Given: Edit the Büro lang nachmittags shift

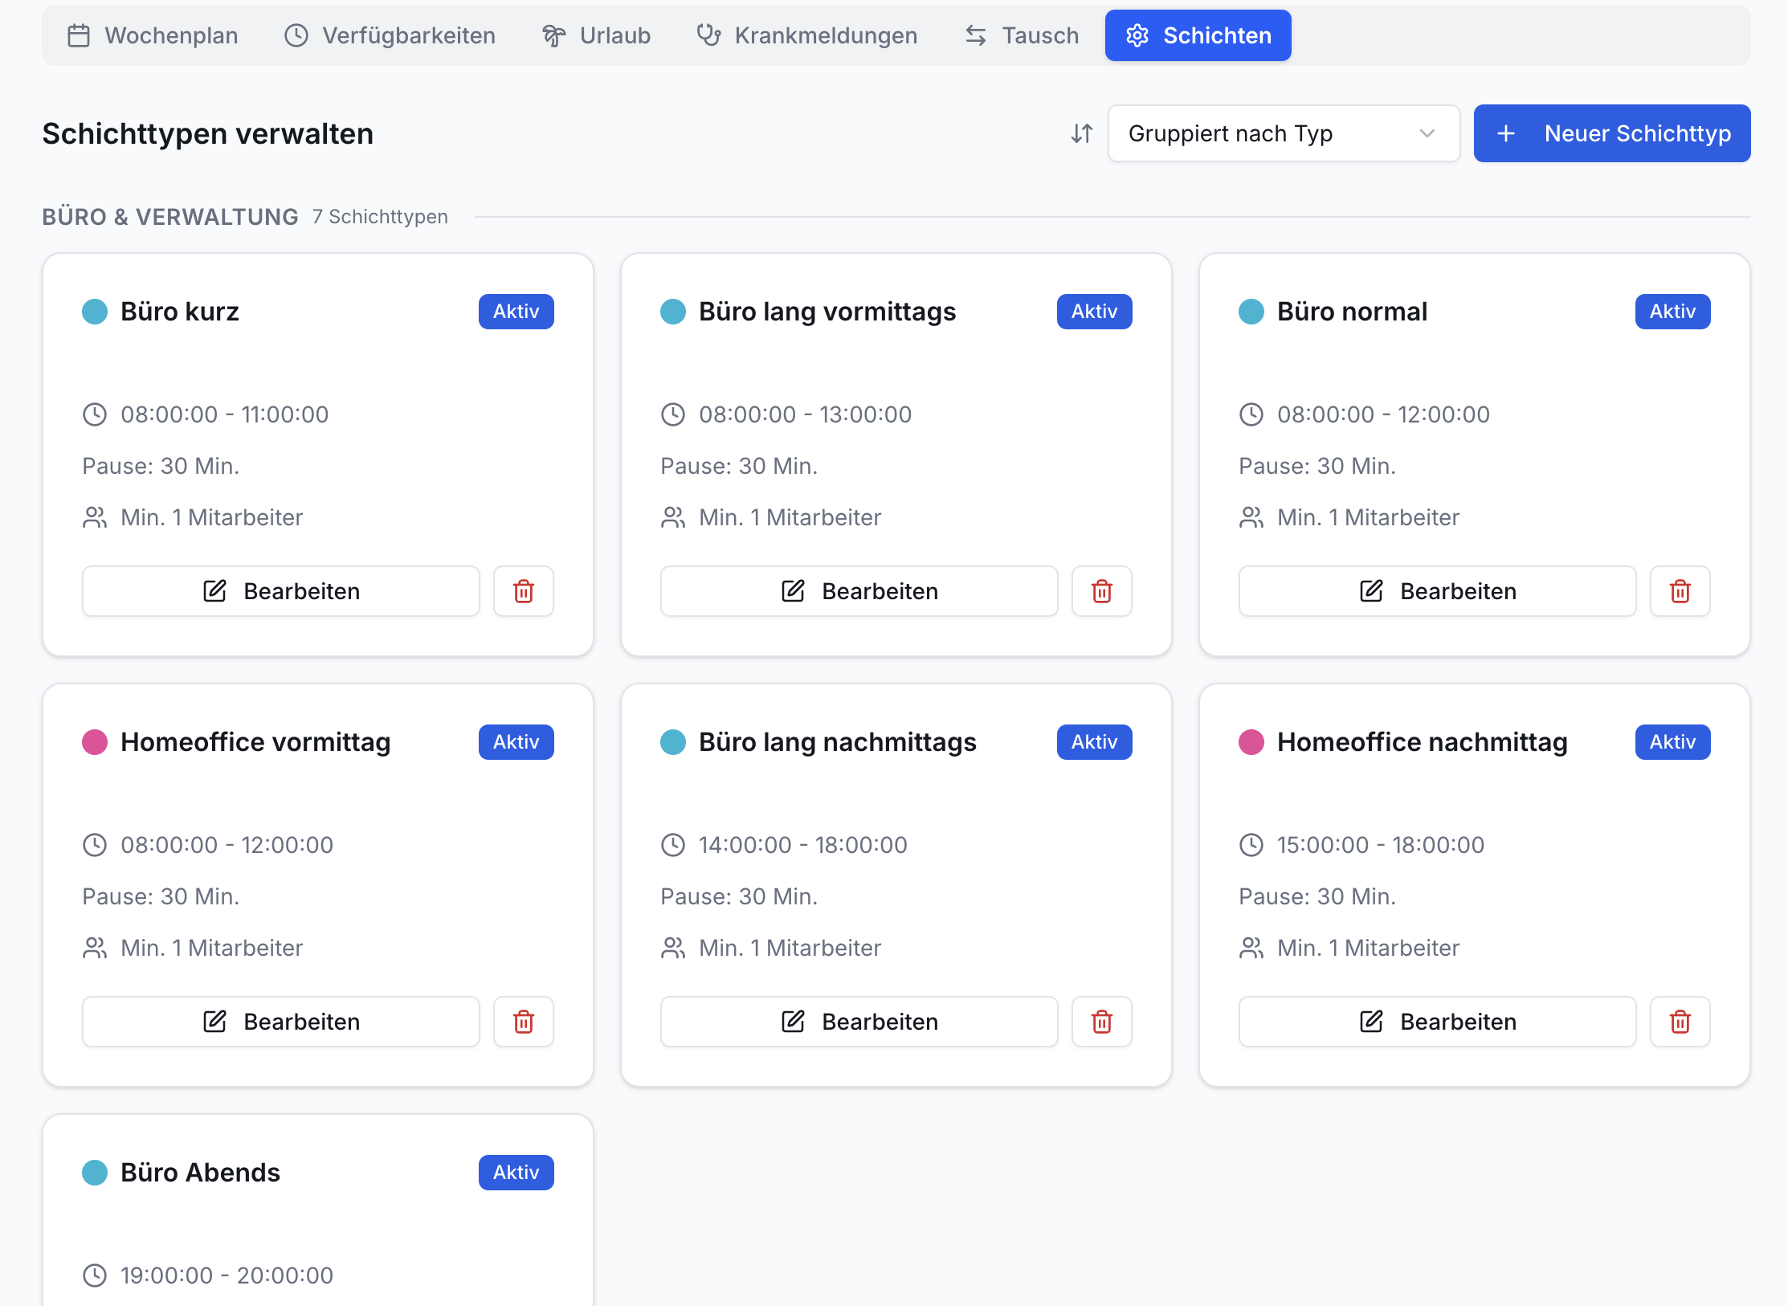Looking at the screenshot, I should click(859, 1022).
